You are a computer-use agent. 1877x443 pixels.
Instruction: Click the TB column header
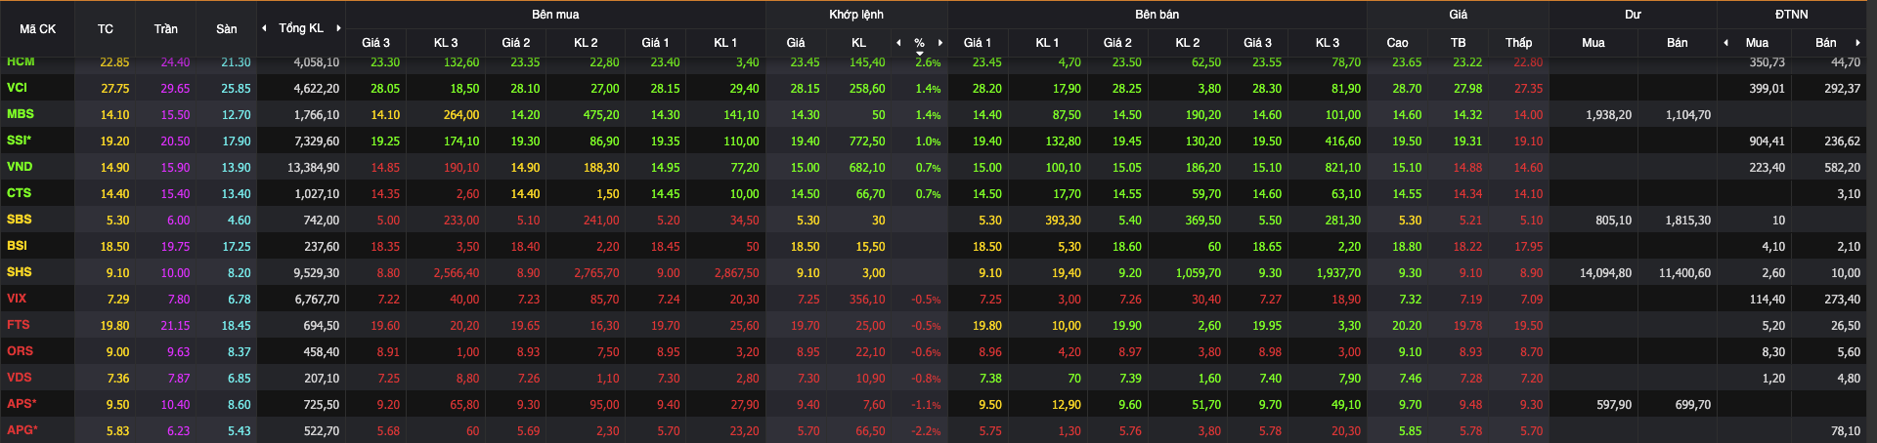point(1459,43)
